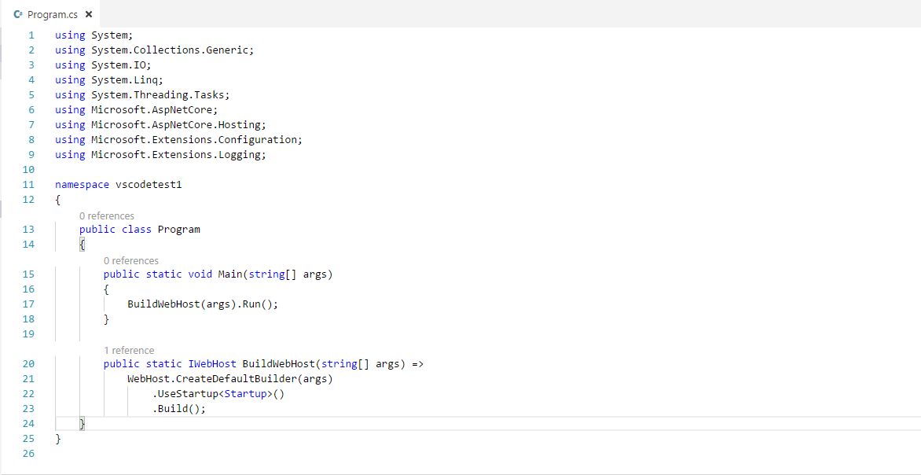Open '0 references' CodeLens above class Program
Screen dimensions: 921x475
pos(106,215)
